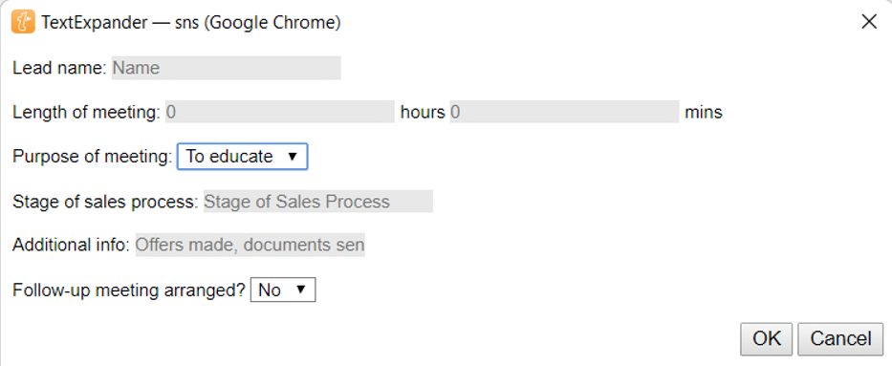The image size is (892, 366).
Task: Focus the Lead name text field
Action: (x=227, y=68)
